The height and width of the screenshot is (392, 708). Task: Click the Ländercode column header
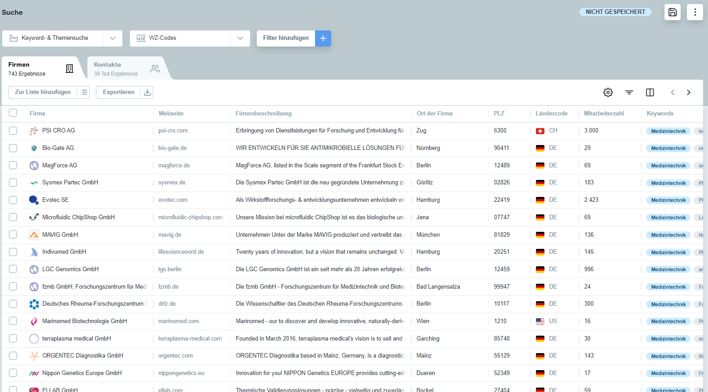pos(552,113)
